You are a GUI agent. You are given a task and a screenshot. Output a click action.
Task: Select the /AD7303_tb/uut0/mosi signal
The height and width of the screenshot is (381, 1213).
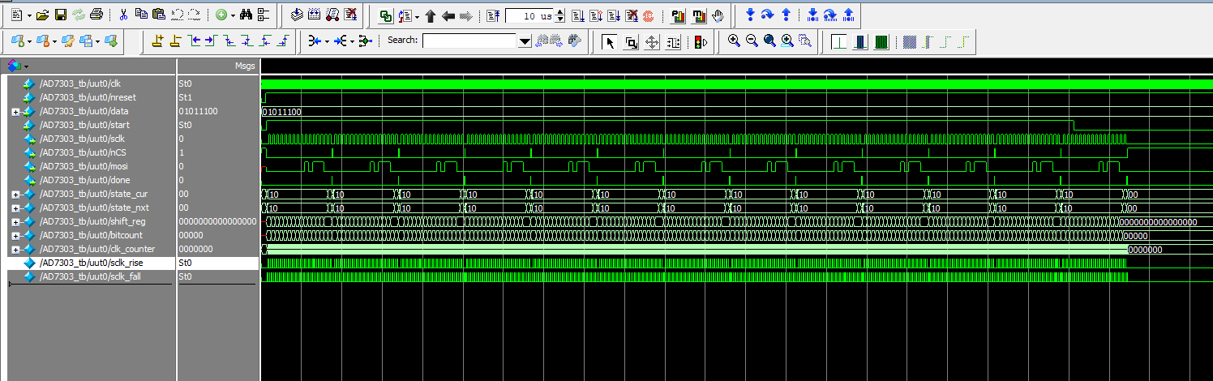(x=84, y=166)
